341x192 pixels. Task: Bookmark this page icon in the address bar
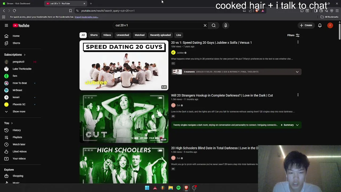tap(70, 11)
